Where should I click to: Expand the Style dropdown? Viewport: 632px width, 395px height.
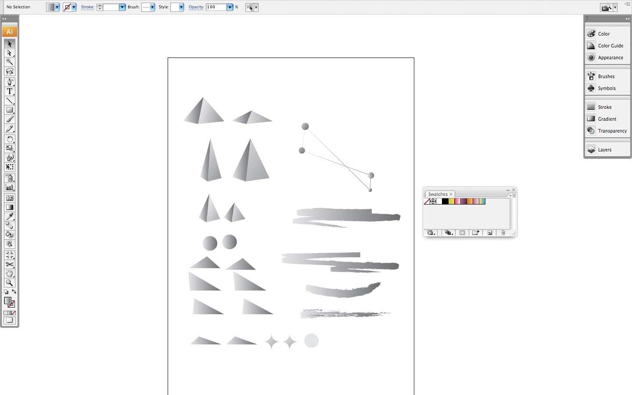181,7
